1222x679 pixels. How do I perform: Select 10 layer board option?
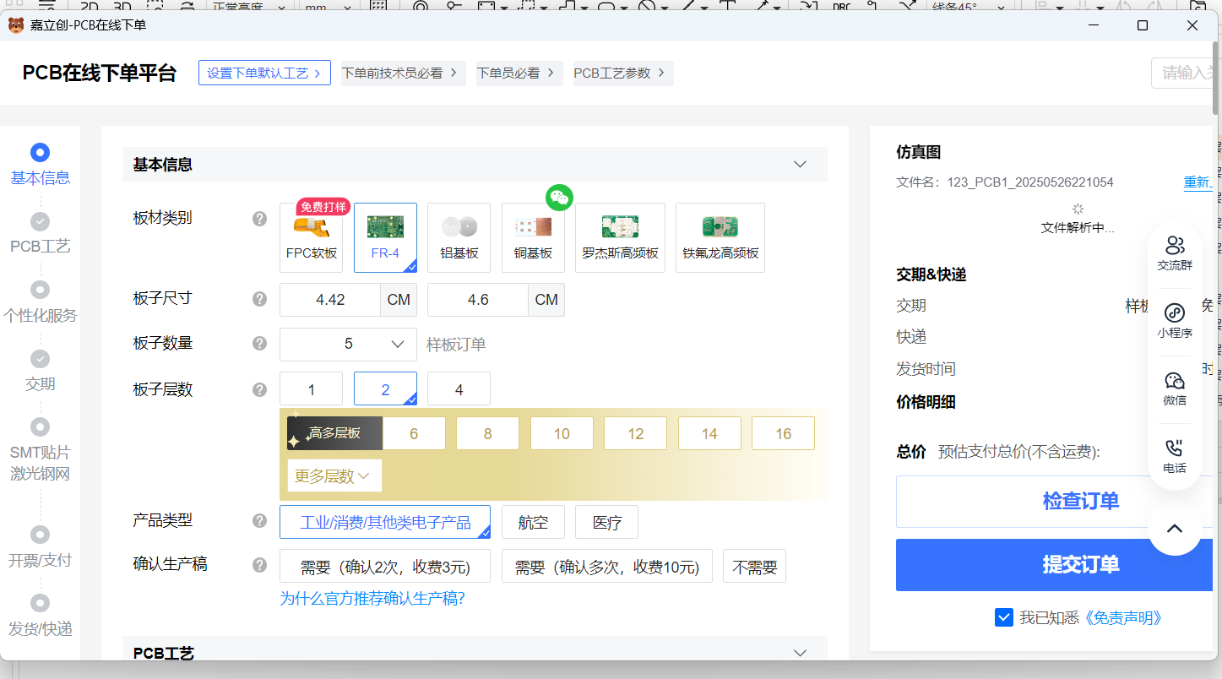pyautogui.click(x=562, y=433)
